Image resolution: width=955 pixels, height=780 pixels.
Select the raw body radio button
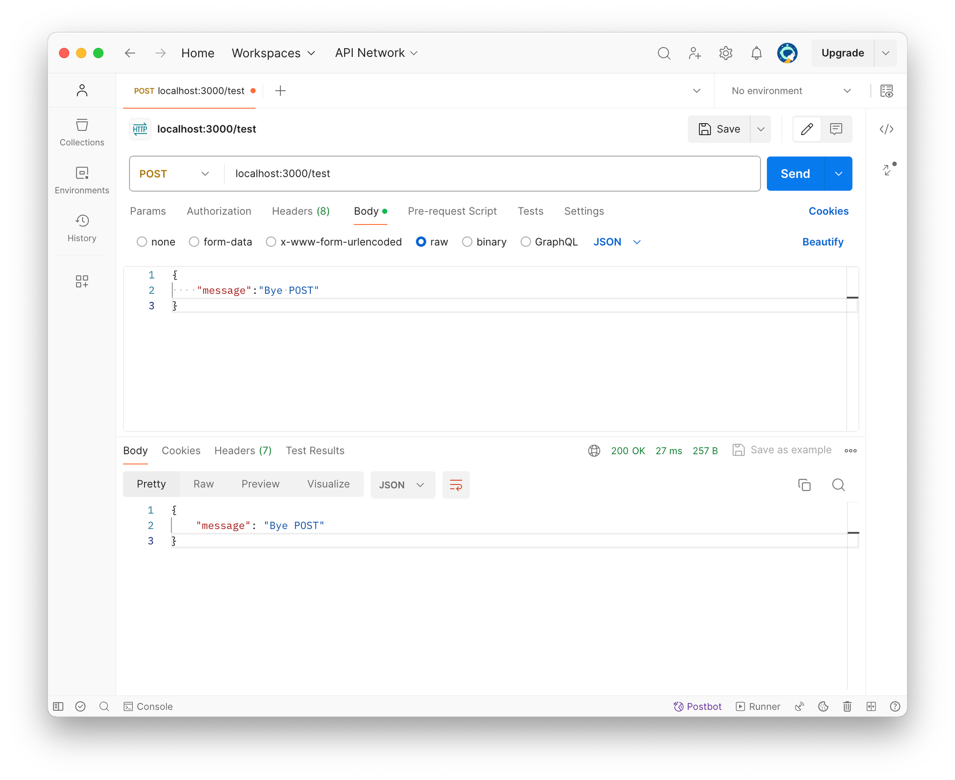tap(421, 242)
